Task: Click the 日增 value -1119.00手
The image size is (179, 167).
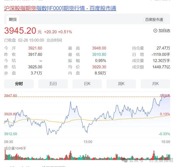Action: tap(161, 54)
